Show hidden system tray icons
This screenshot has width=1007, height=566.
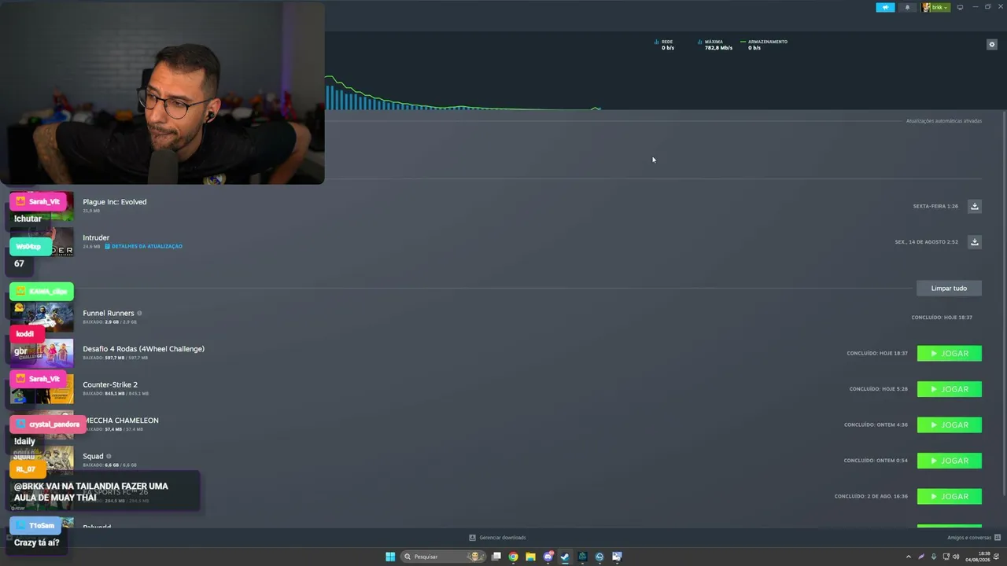coord(908,557)
